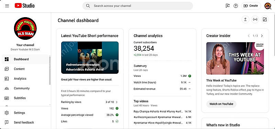Click the Go live broadcast icon

[255, 20]
